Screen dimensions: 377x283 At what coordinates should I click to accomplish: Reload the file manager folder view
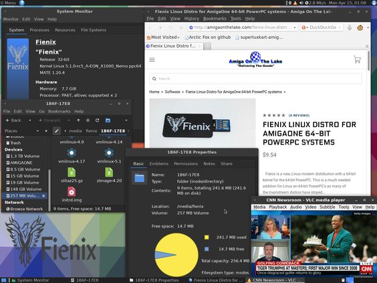(97, 120)
